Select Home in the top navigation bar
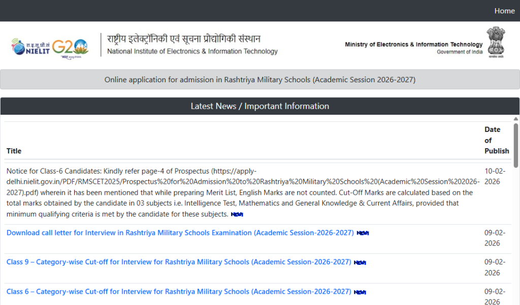This screenshot has height=305, width=520. 504,10
